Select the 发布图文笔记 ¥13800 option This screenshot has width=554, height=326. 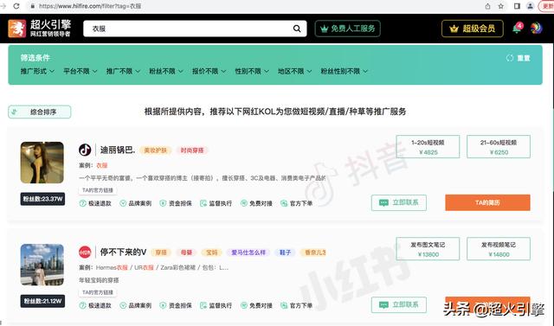(x=428, y=249)
